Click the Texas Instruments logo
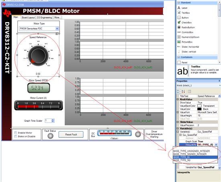This screenshot has width=221, height=182. point(6,13)
